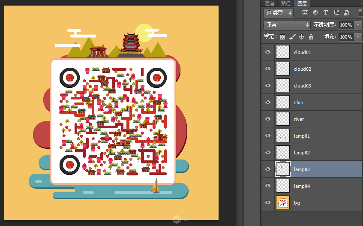Click the yellow sun on the canvas
This screenshot has width=363, height=226.
pyautogui.click(x=144, y=33)
